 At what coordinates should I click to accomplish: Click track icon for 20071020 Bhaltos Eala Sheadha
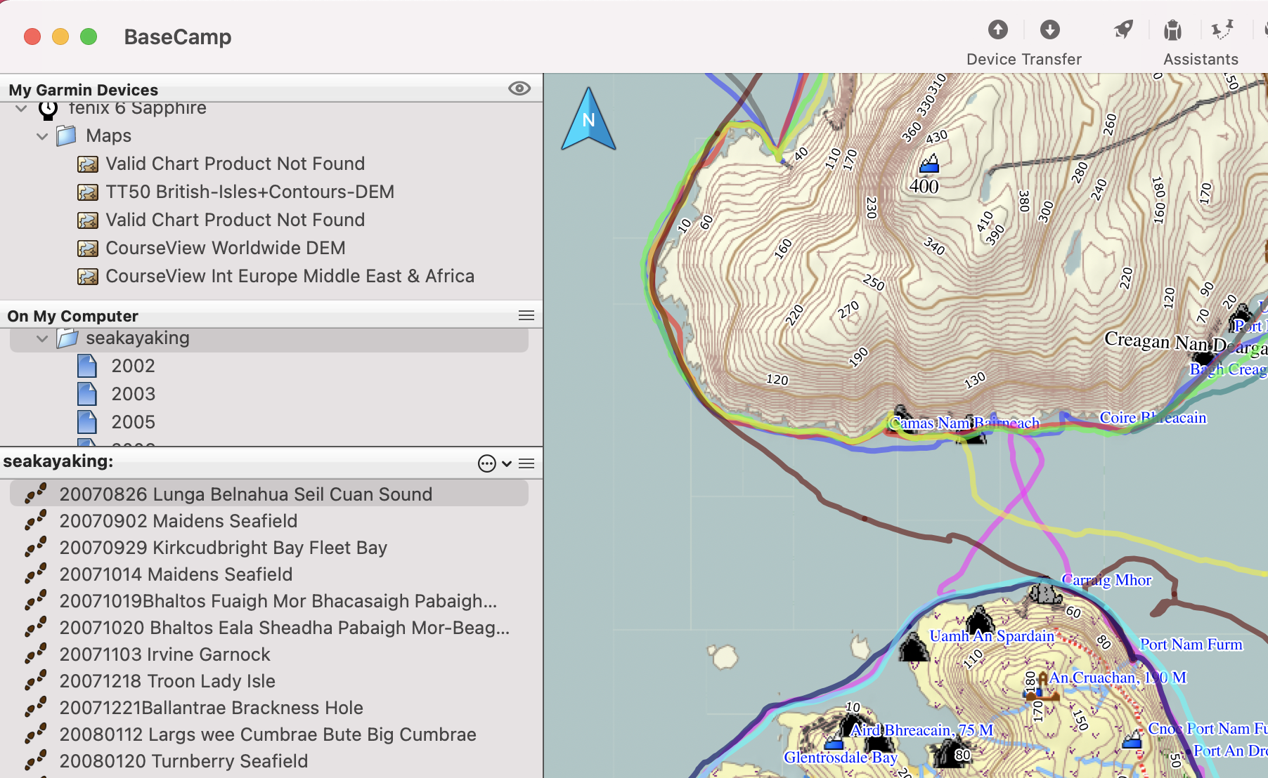click(36, 628)
